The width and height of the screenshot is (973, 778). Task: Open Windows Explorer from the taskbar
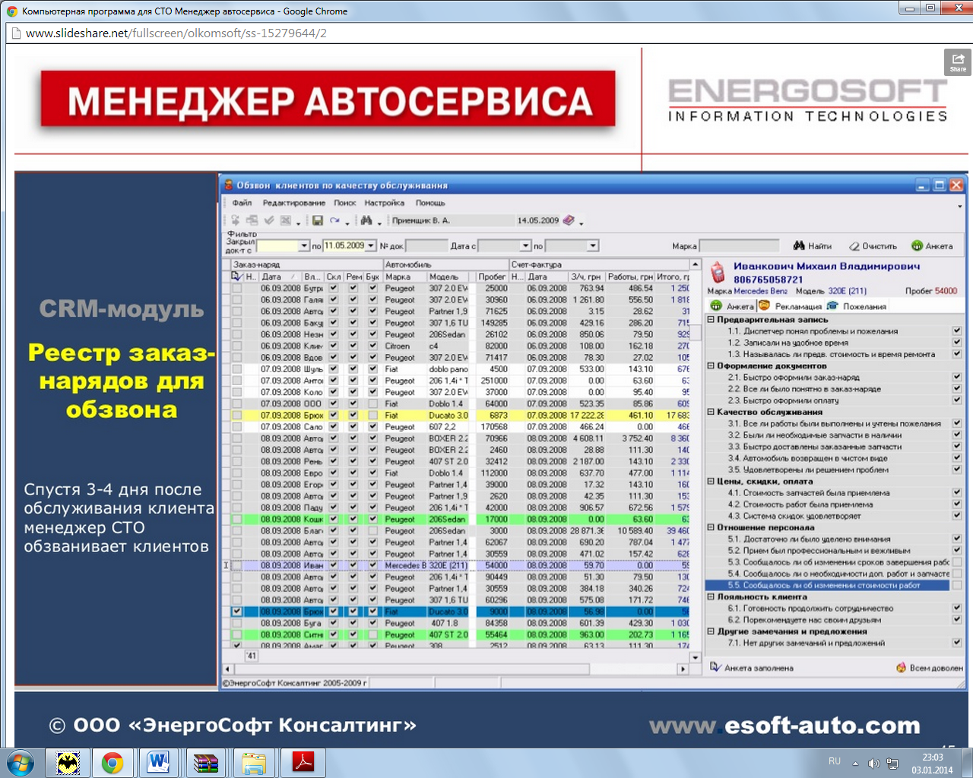tap(253, 762)
